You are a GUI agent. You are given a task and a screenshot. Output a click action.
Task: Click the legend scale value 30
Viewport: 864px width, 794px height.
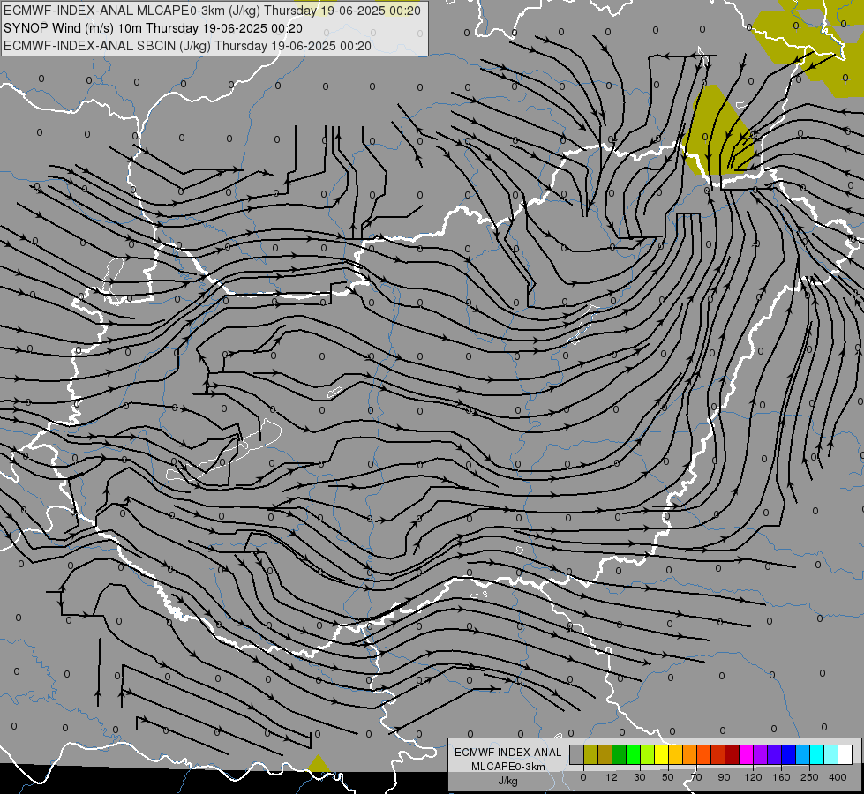[640, 777]
